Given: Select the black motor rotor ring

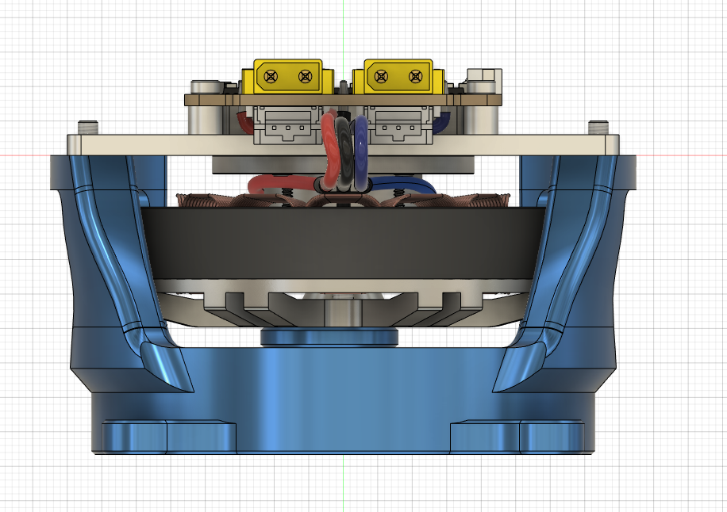Looking at the screenshot, I should [x=343, y=243].
